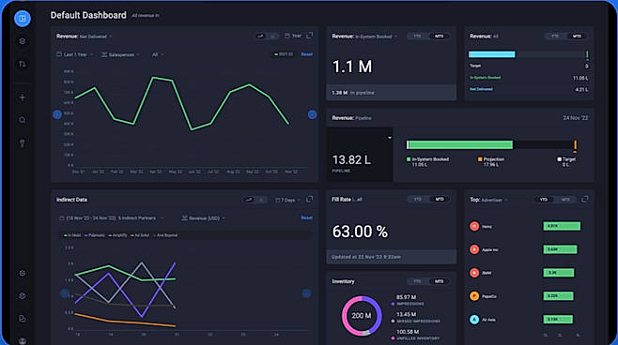Click the 200 M inventory donut chart
618x345 pixels.
[x=362, y=316]
